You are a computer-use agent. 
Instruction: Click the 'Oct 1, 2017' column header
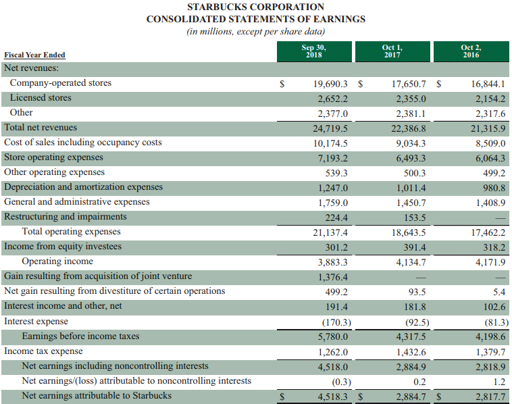392,51
